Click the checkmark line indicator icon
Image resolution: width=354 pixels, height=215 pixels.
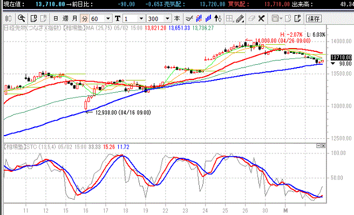point(189,18)
